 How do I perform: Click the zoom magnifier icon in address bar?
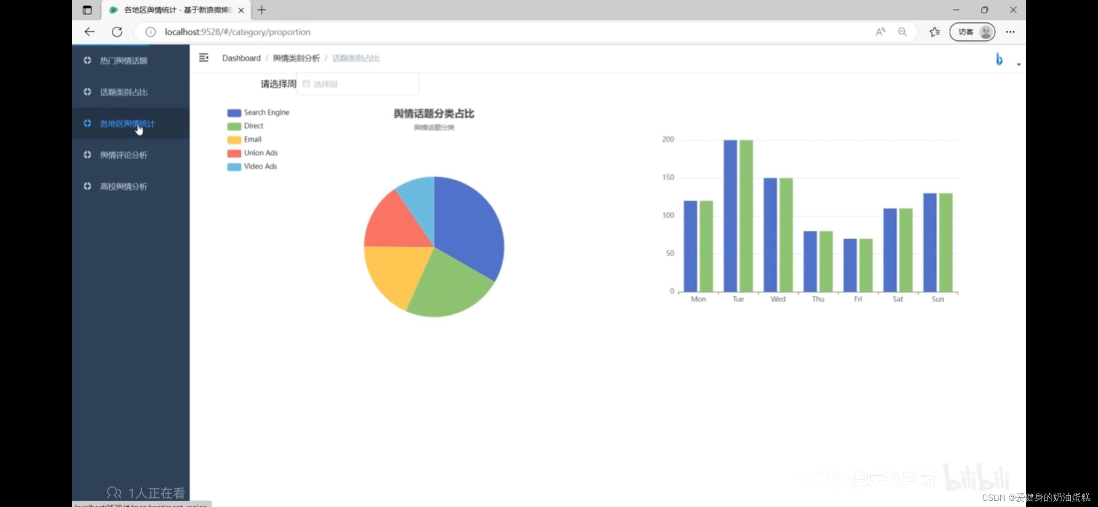pos(902,32)
